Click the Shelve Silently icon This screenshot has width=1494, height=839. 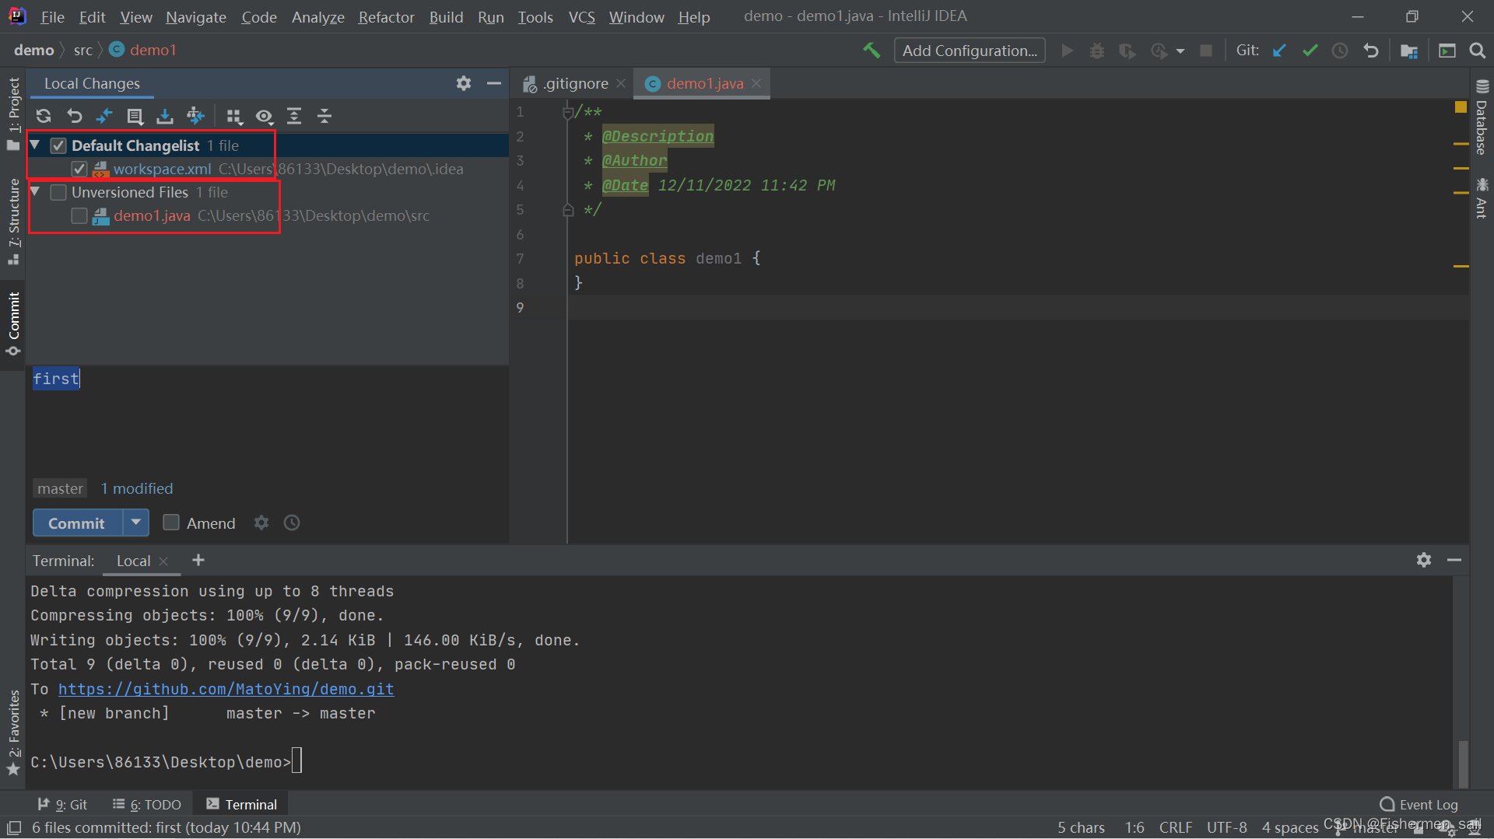[x=165, y=117]
